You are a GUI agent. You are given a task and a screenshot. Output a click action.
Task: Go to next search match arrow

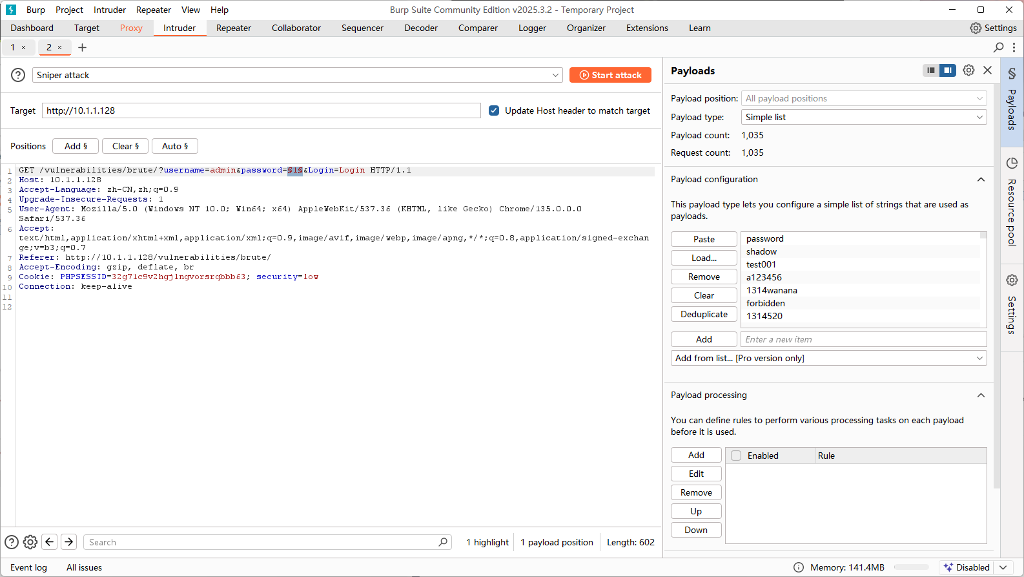point(69,542)
